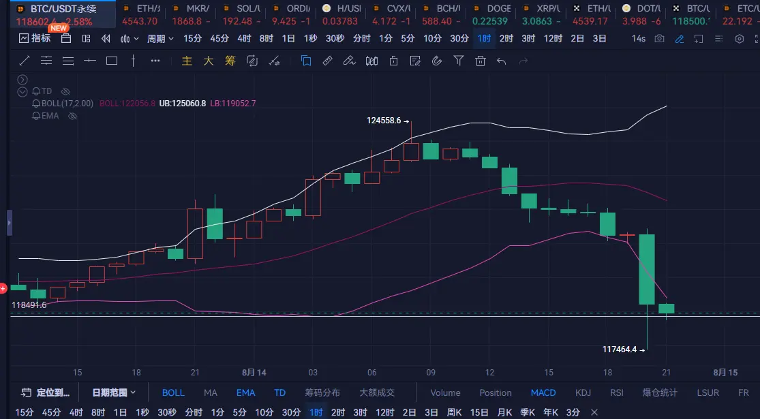Undo the last drawing action
Image resolution: width=760 pixels, height=419 pixels.
tap(502, 61)
